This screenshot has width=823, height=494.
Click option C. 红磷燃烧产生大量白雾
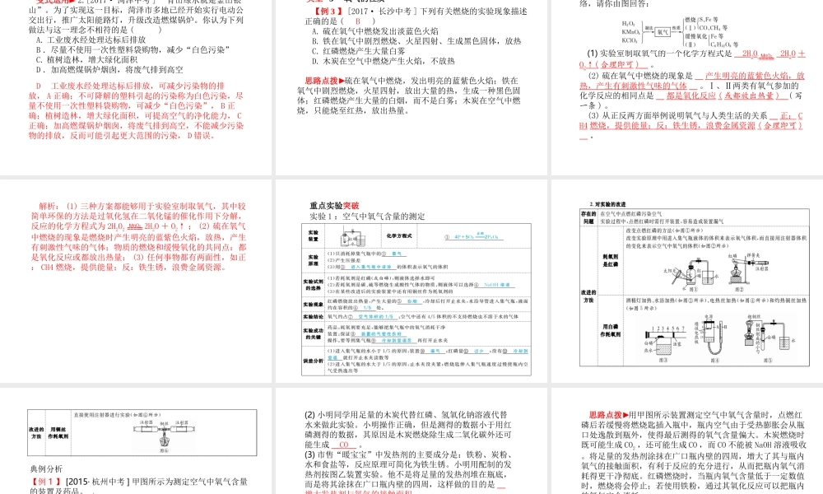click(359, 51)
